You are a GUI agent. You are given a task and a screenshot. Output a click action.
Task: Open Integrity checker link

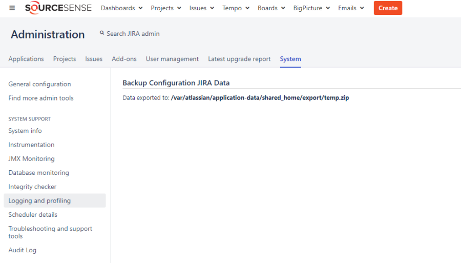tap(32, 187)
